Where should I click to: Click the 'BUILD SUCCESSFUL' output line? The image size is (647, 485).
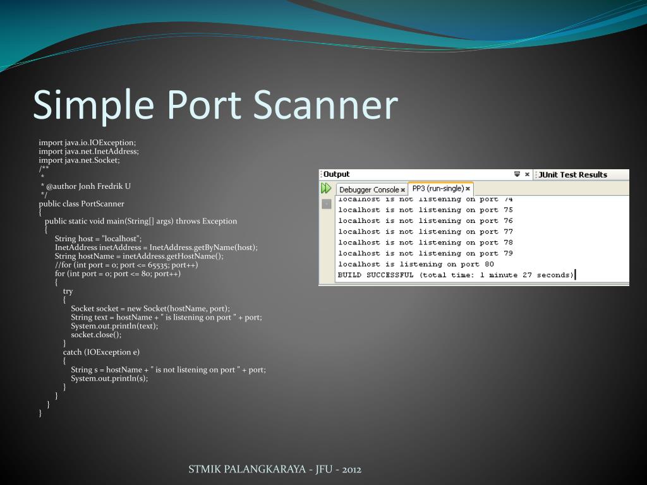click(456, 275)
